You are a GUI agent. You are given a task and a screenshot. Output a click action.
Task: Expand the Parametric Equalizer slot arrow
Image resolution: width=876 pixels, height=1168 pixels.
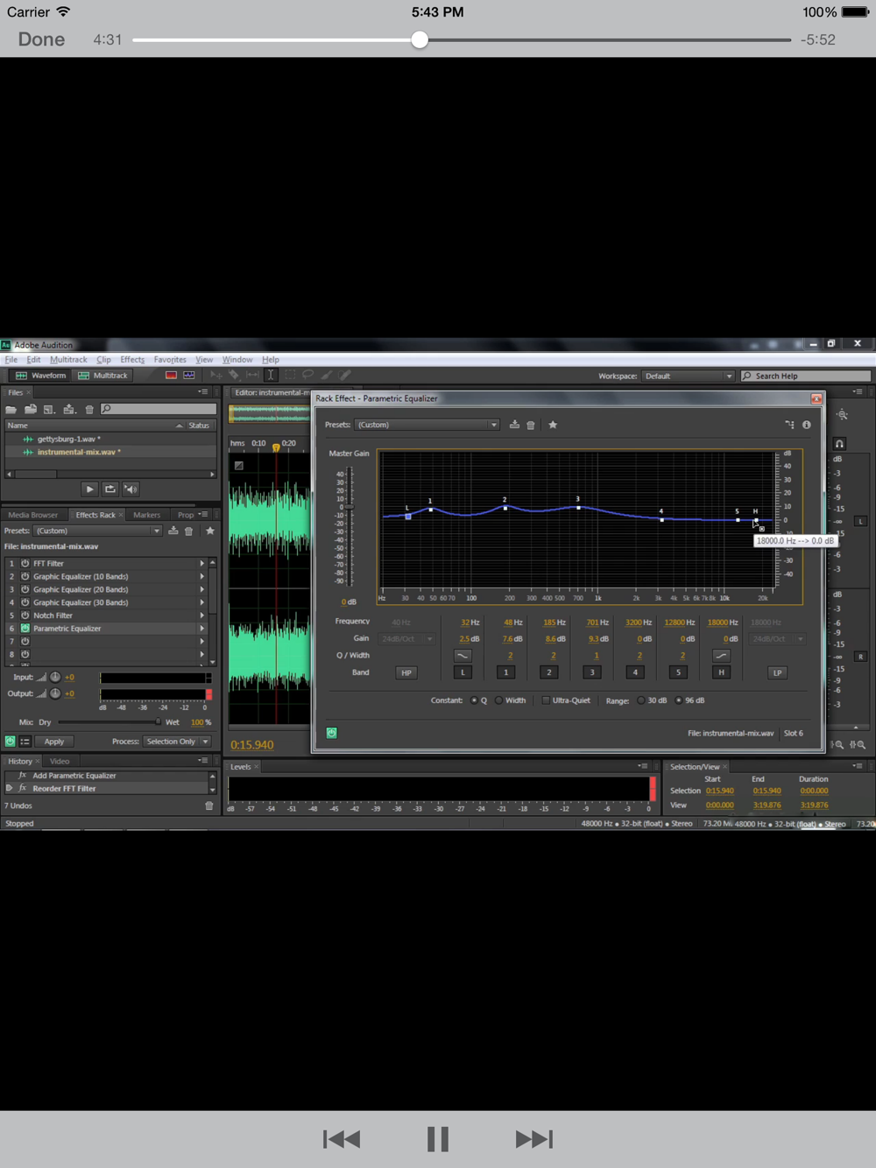coord(202,629)
